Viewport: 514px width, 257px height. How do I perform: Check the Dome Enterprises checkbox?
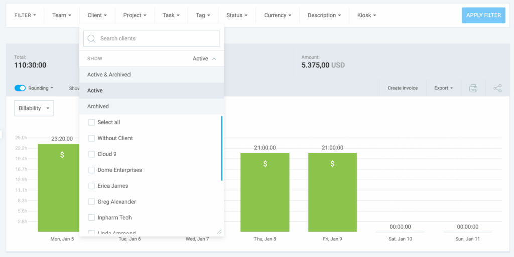pyautogui.click(x=92, y=170)
